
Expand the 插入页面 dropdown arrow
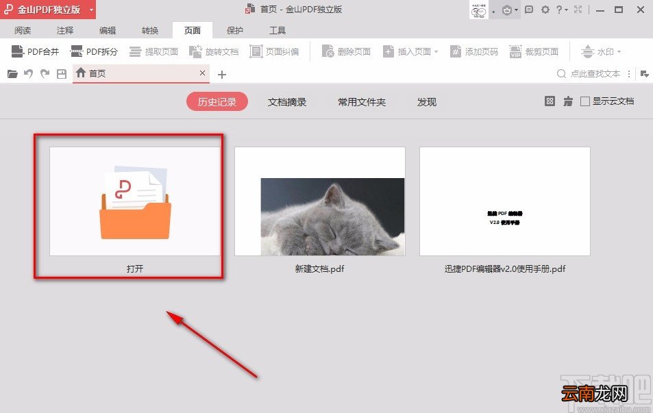click(436, 52)
